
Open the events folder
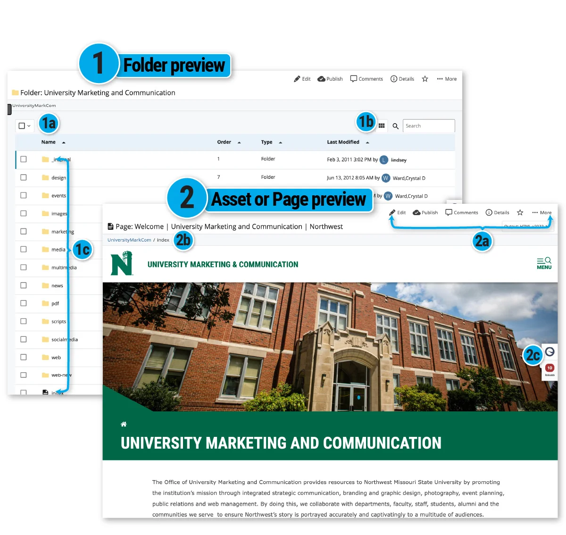tap(58, 196)
